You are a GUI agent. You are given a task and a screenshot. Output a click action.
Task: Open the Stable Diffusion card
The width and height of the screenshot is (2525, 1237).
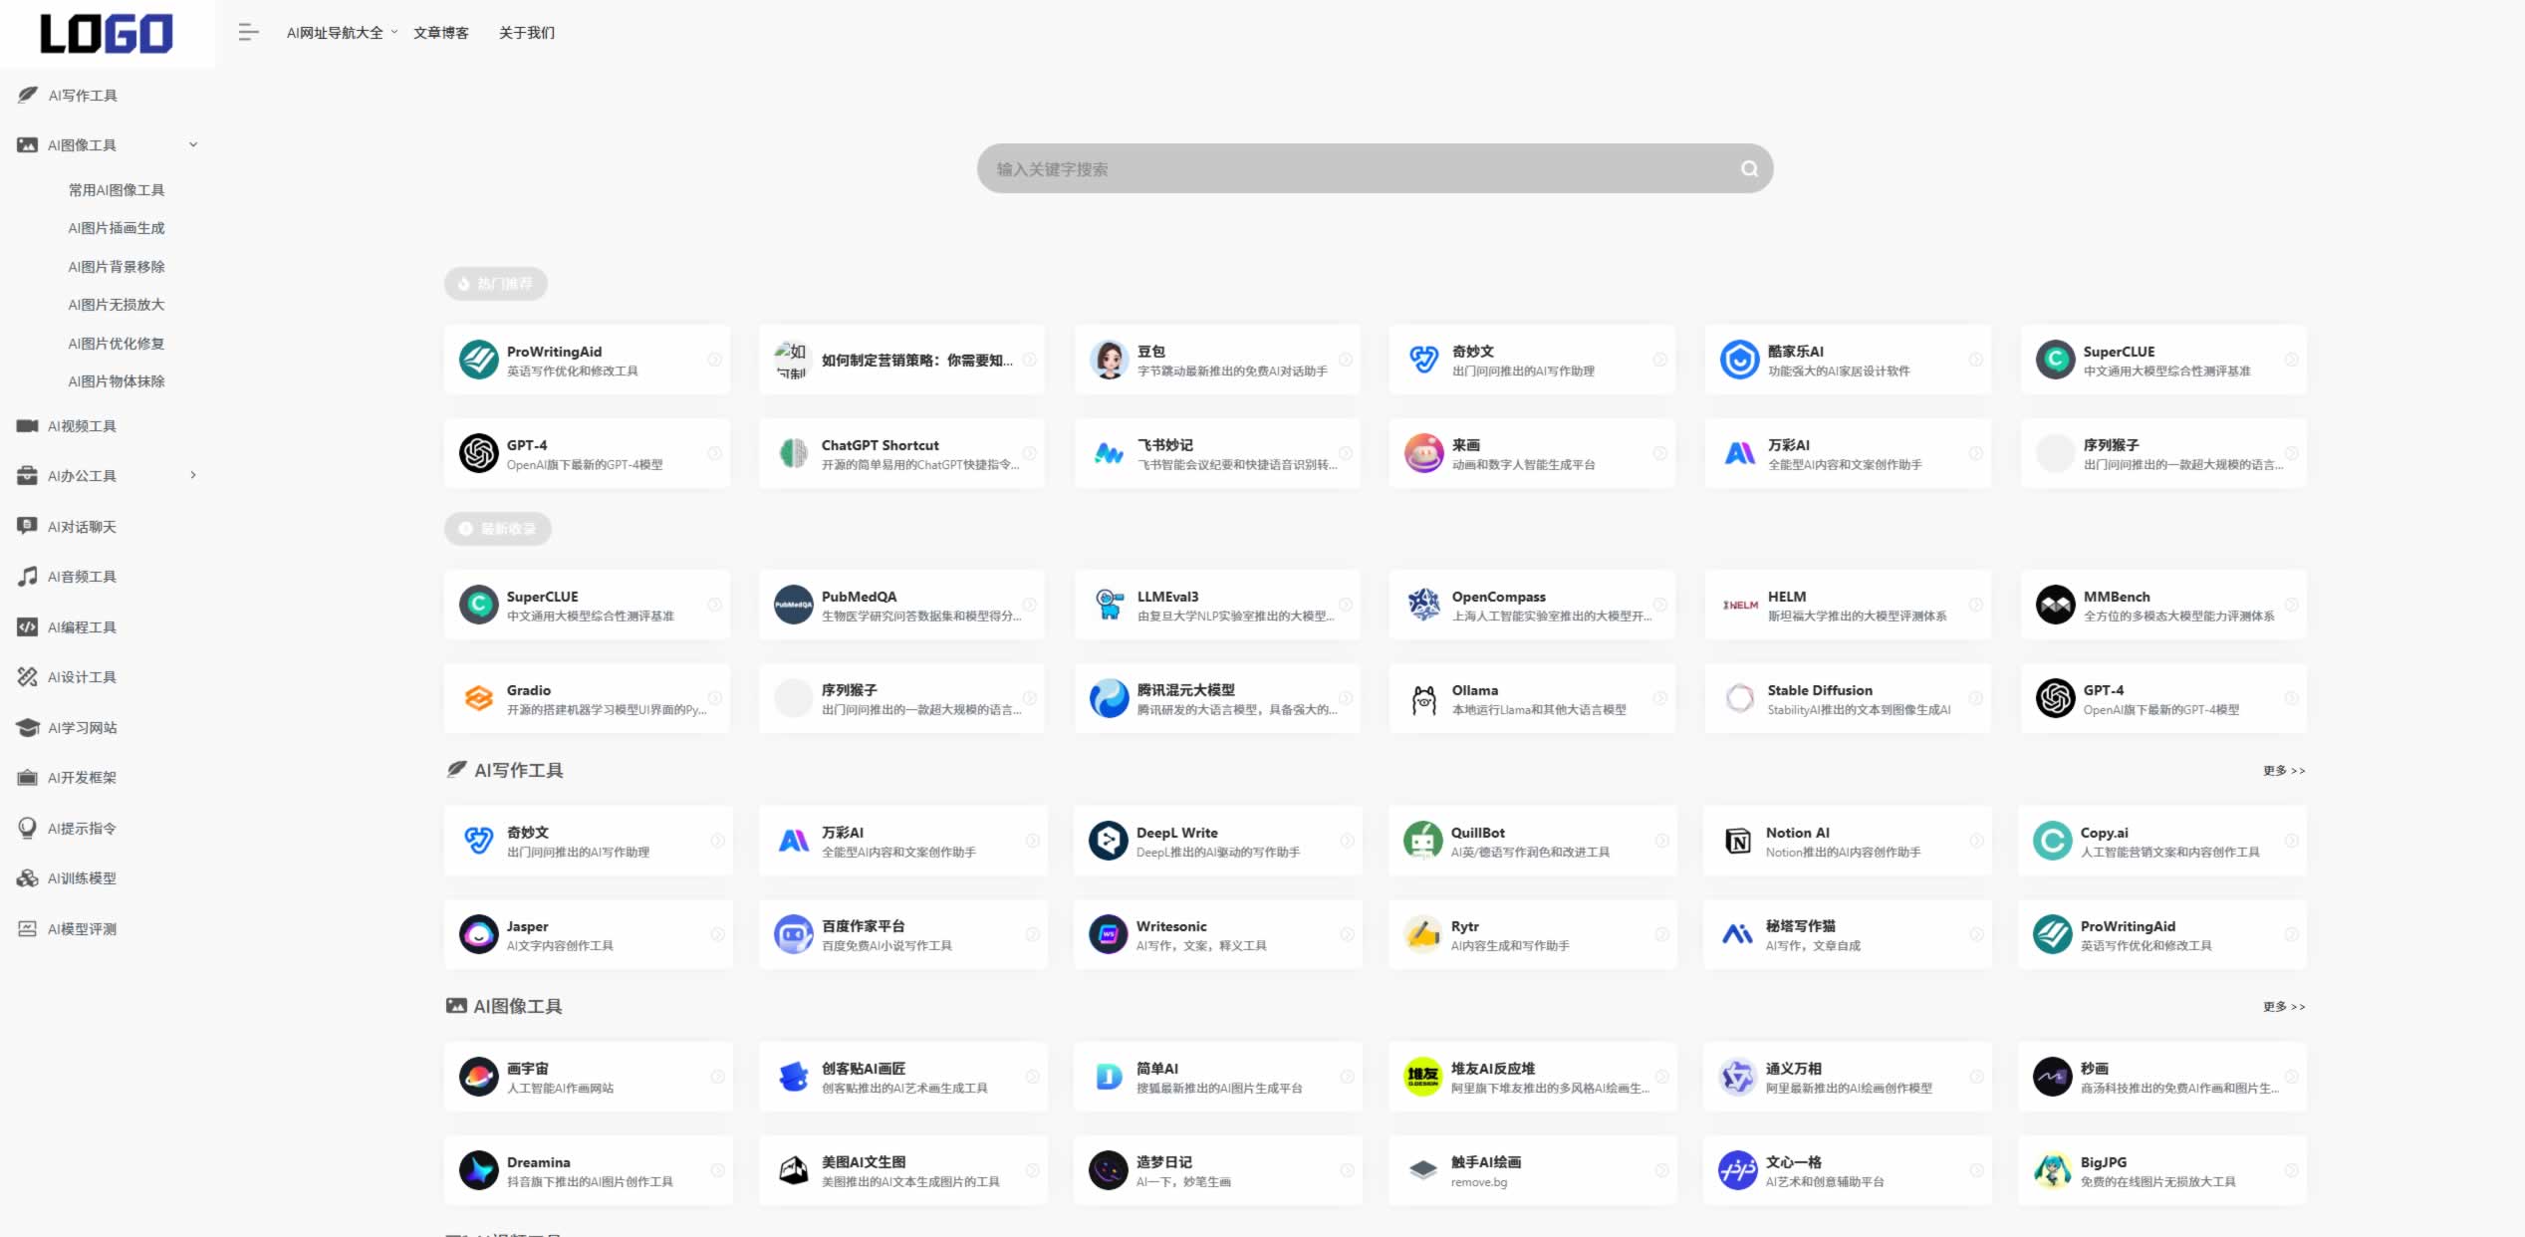click(1848, 698)
